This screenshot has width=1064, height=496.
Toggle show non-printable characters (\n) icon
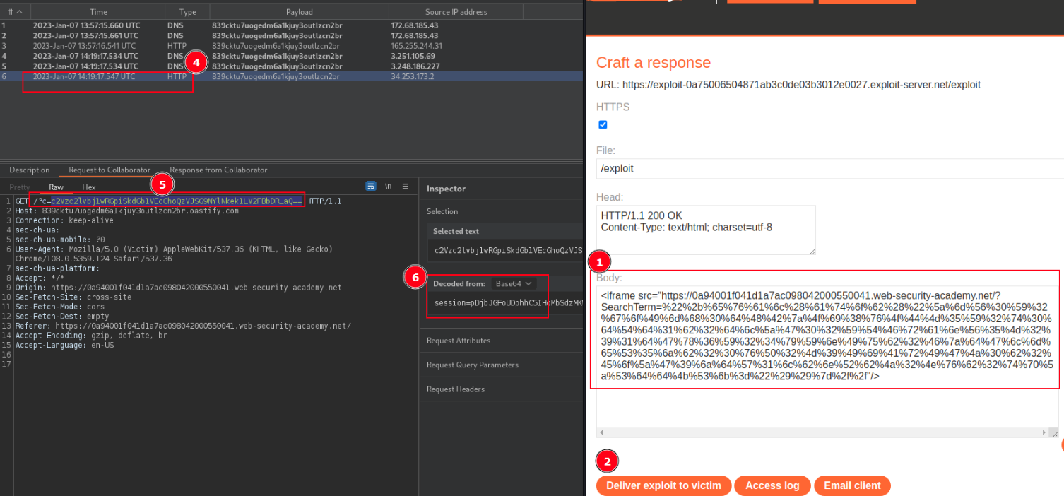(388, 187)
